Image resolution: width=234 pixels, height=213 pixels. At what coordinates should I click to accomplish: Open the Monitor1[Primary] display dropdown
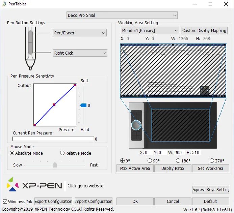150,31
